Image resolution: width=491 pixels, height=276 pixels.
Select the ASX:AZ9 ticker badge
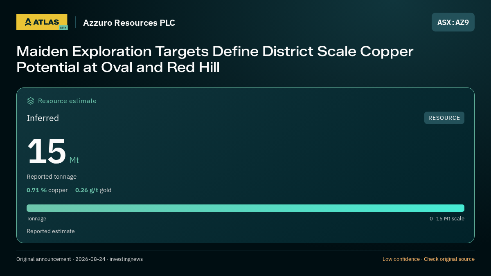[x=453, y=22]
